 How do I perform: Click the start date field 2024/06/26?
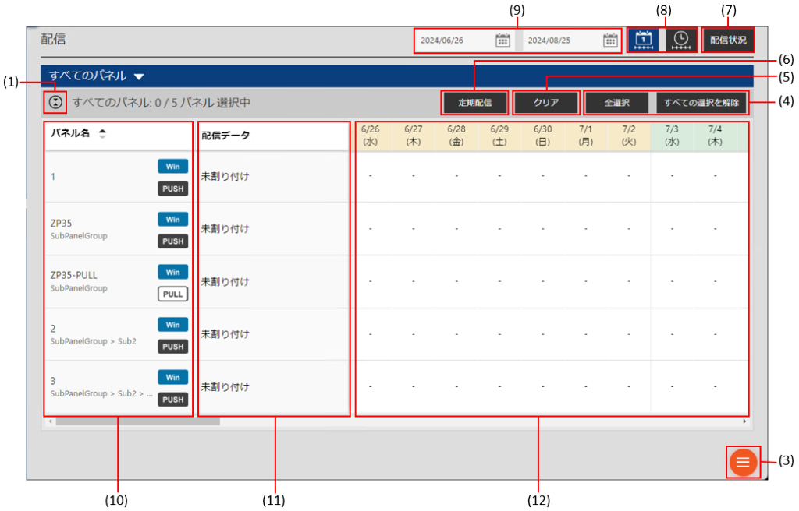click(x=453, y=41)
